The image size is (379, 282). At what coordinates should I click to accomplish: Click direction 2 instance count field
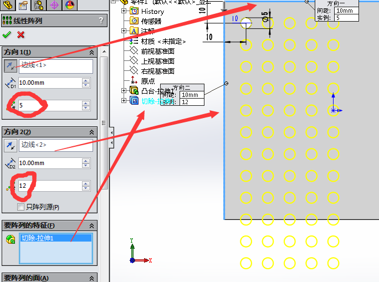coord(50,186)
